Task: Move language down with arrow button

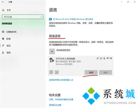Action: click(x=57, y=72)
